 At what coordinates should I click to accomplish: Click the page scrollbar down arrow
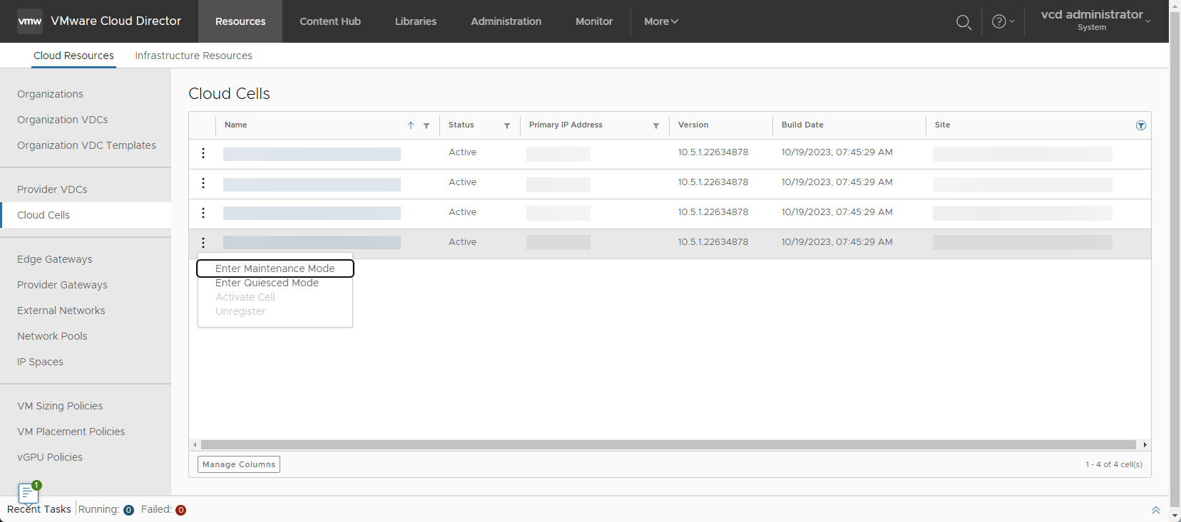1175,516
